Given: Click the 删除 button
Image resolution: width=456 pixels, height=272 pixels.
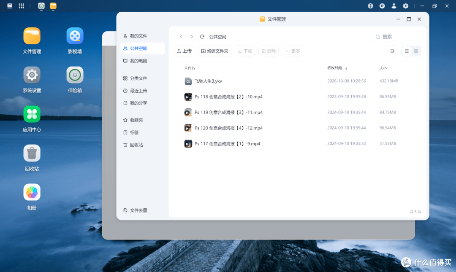Looking at the screenshot, I should pyautogui.click(x=269, y=51).
